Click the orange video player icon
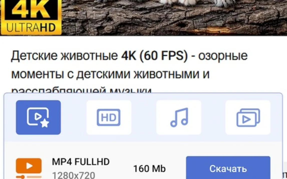Image resolution: width=287 pixels, height=179 pixels. [x=29, y=166]
